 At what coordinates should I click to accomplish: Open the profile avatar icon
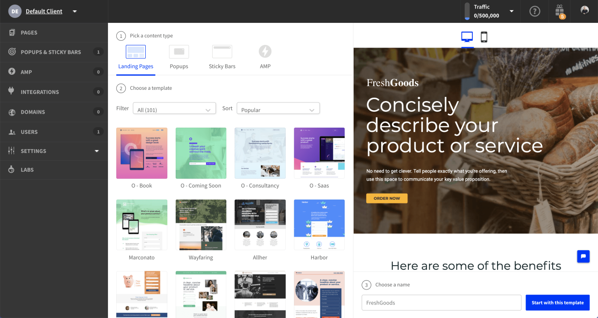point(584,11)
